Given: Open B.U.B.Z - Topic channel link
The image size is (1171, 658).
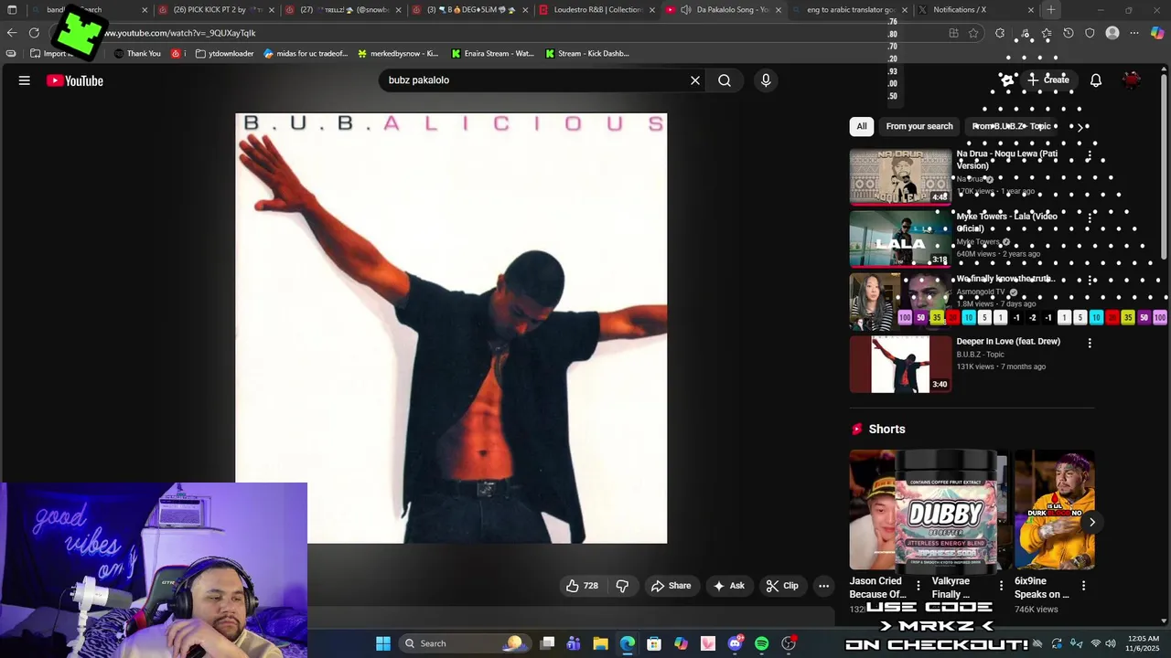Looking at the screenshot, I should pyautogui.click(x=980, y=355).
